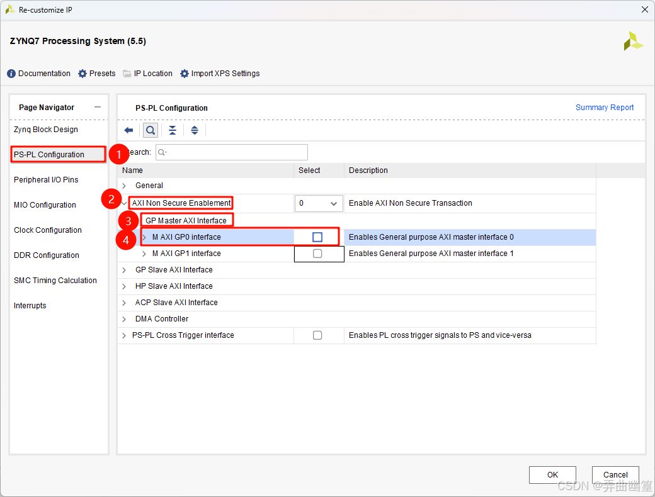This screenshot has width=655, height=497.
Task: Expand the M AXI GP0 interface row
Action: point(144,237)
